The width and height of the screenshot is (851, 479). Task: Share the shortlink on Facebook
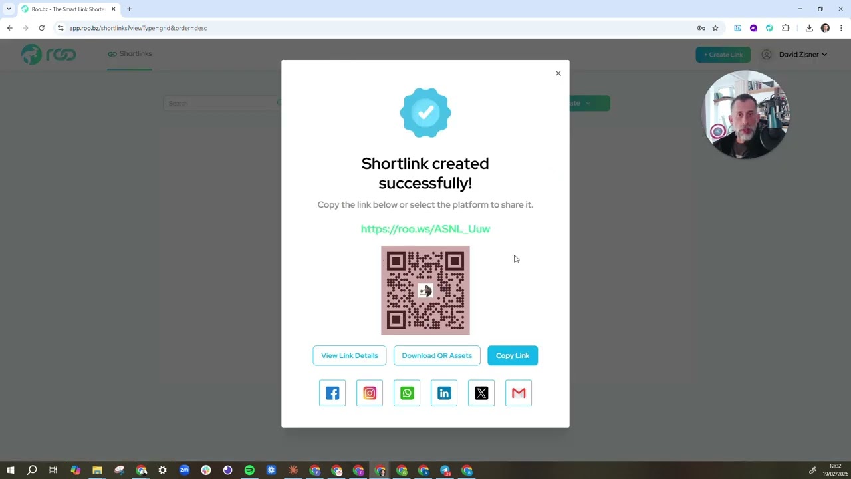point(332,393)
